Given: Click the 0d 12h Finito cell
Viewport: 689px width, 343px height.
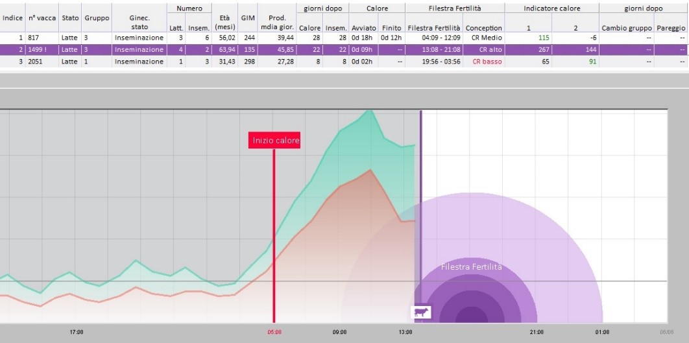Looking at the screenshot, I should 391,38.
